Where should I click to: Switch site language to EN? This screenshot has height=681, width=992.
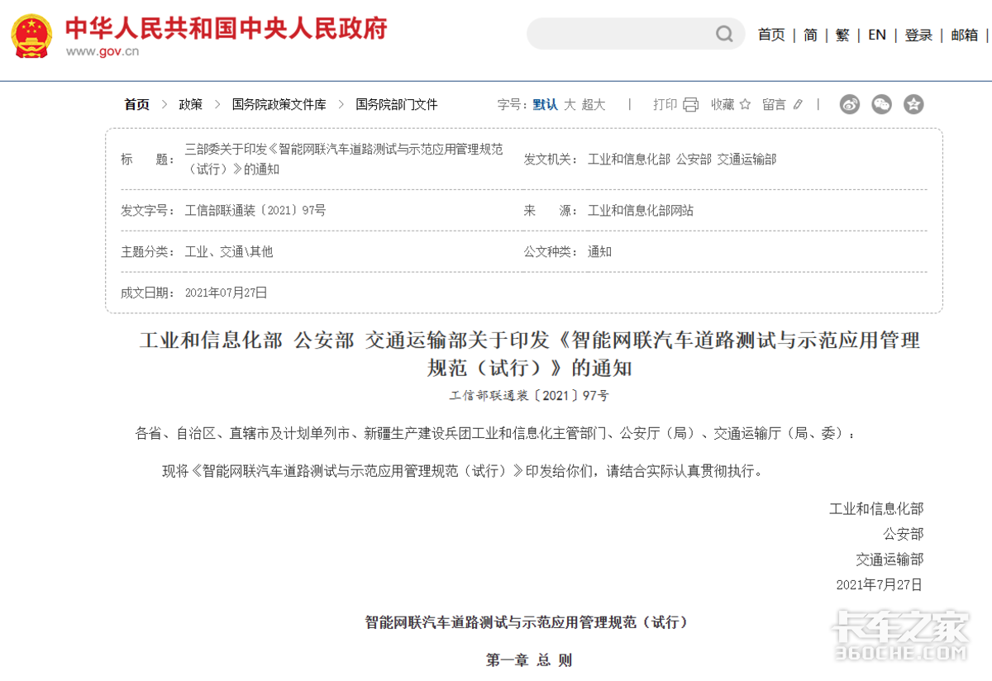click(877, 35)
